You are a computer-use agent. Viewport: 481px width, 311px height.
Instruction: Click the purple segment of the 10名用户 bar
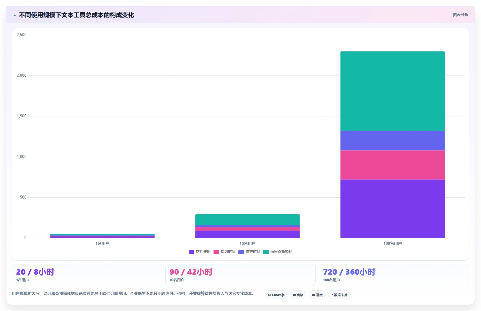click(247, 234)
